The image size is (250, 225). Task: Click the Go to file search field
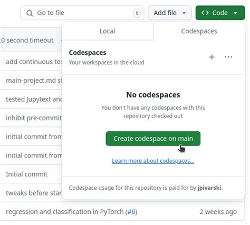pos(82,13)
